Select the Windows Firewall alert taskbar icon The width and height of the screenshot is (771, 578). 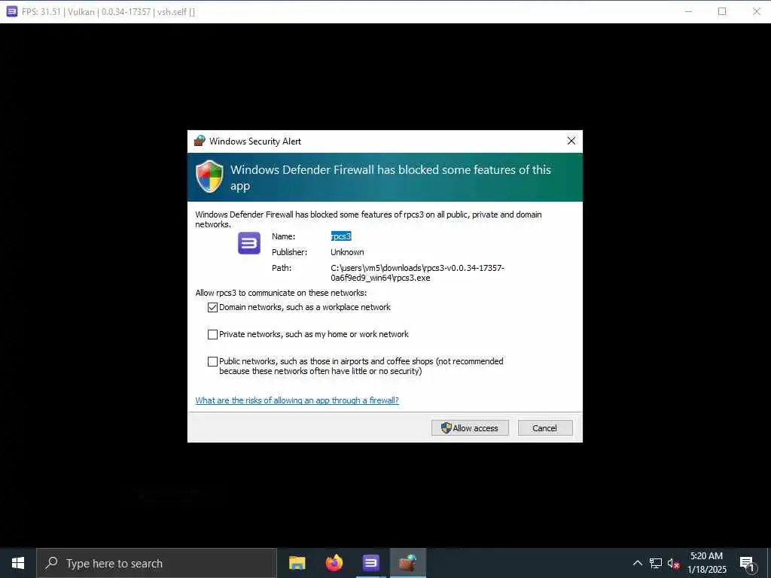point(407,563)
